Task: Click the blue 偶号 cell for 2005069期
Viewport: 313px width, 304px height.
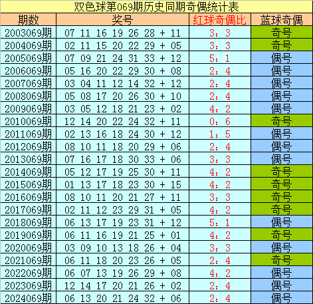Action: coord(282,58)
